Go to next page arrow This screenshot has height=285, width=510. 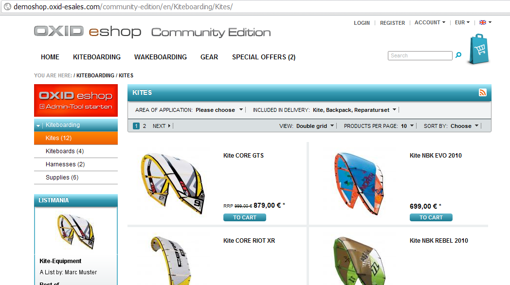coord(162,126)
